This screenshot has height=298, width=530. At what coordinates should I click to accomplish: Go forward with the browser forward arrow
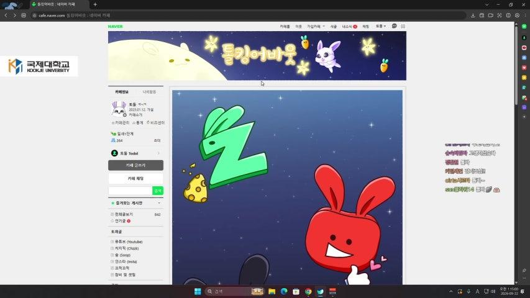point(14,15)
